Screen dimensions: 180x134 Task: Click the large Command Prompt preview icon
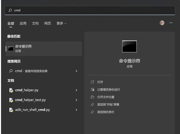[x=129, y=46]
